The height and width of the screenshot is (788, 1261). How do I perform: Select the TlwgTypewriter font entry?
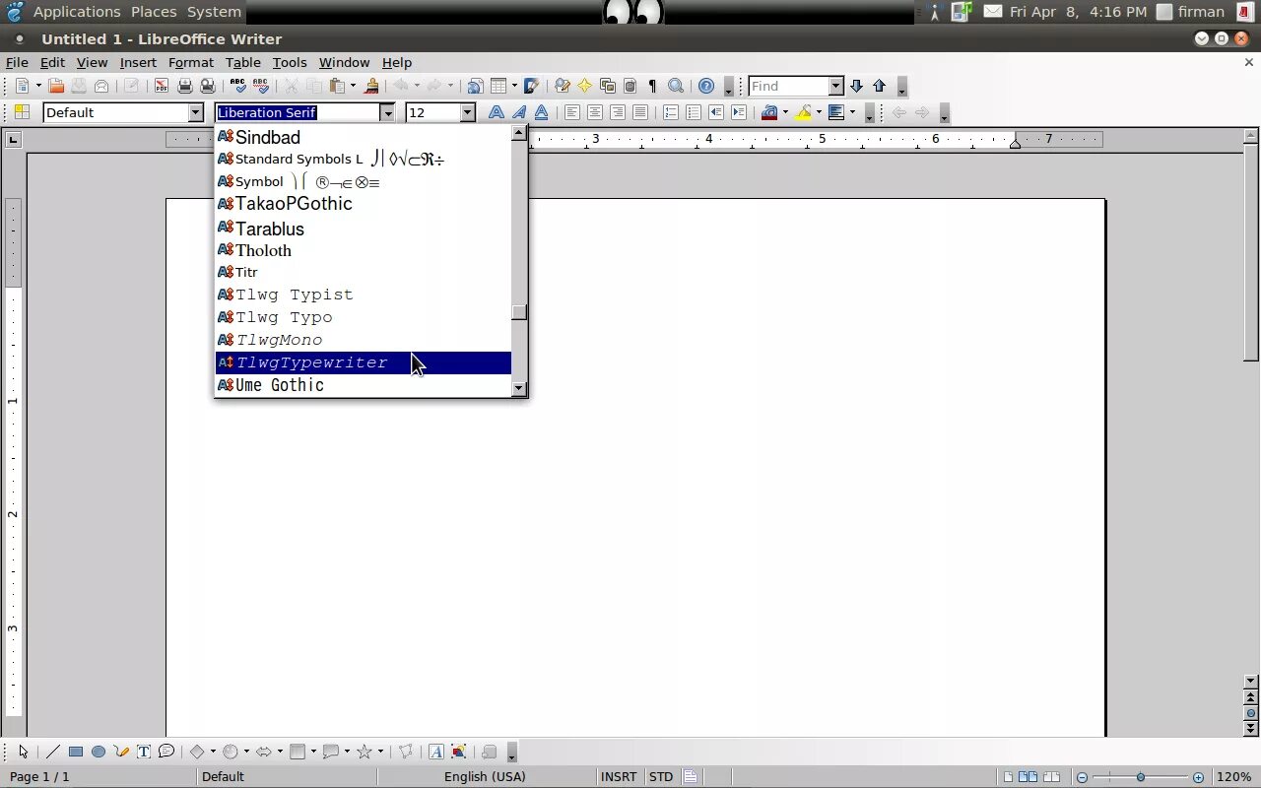(x=363, y=362)
